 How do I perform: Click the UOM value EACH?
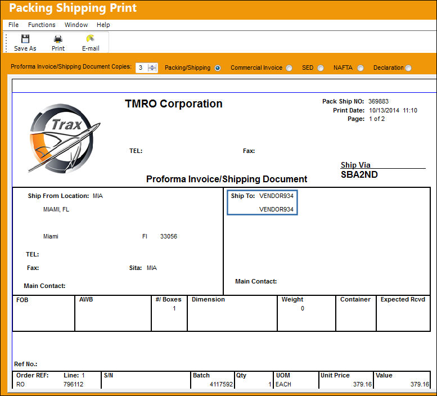(x=283, y=384)
